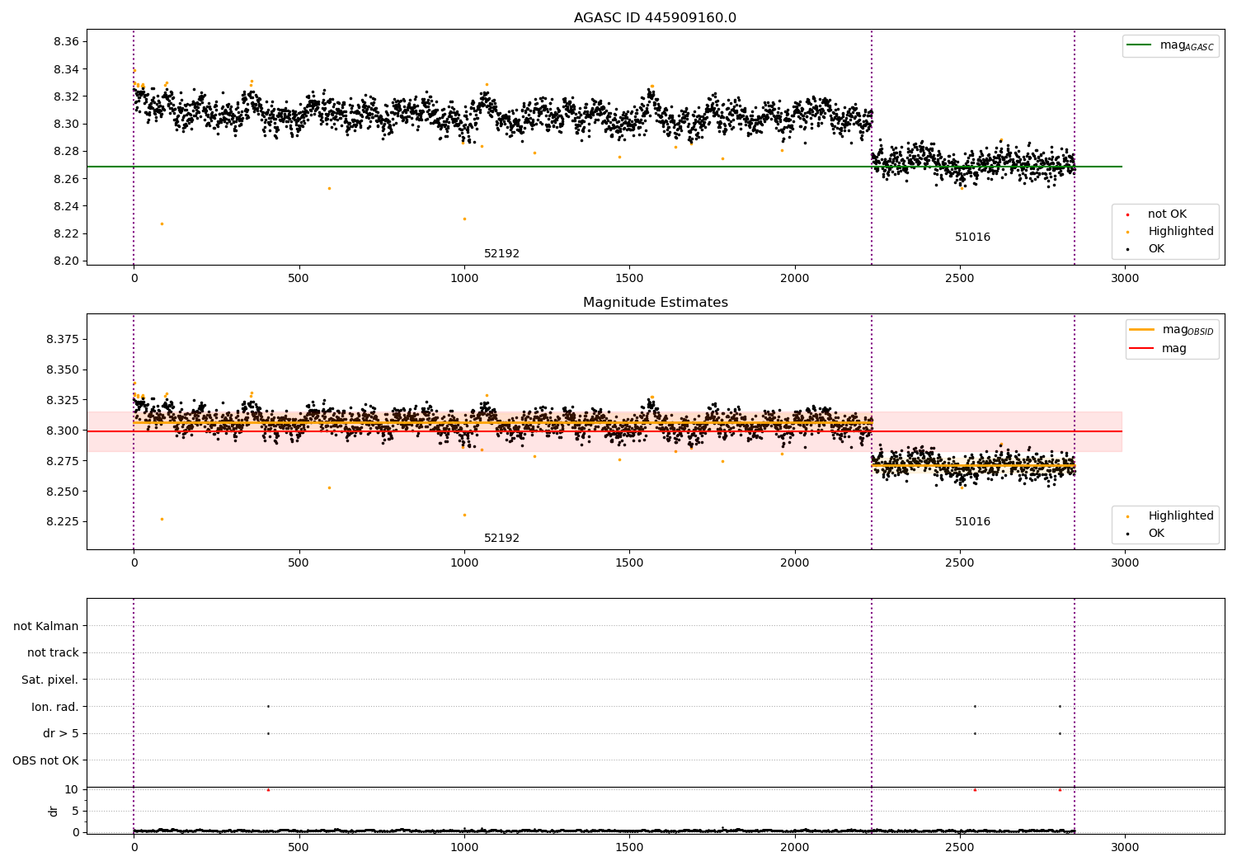1237x866 pixels.
Task: Click the observation label 52192 in top plot
Action: (501, 254)
